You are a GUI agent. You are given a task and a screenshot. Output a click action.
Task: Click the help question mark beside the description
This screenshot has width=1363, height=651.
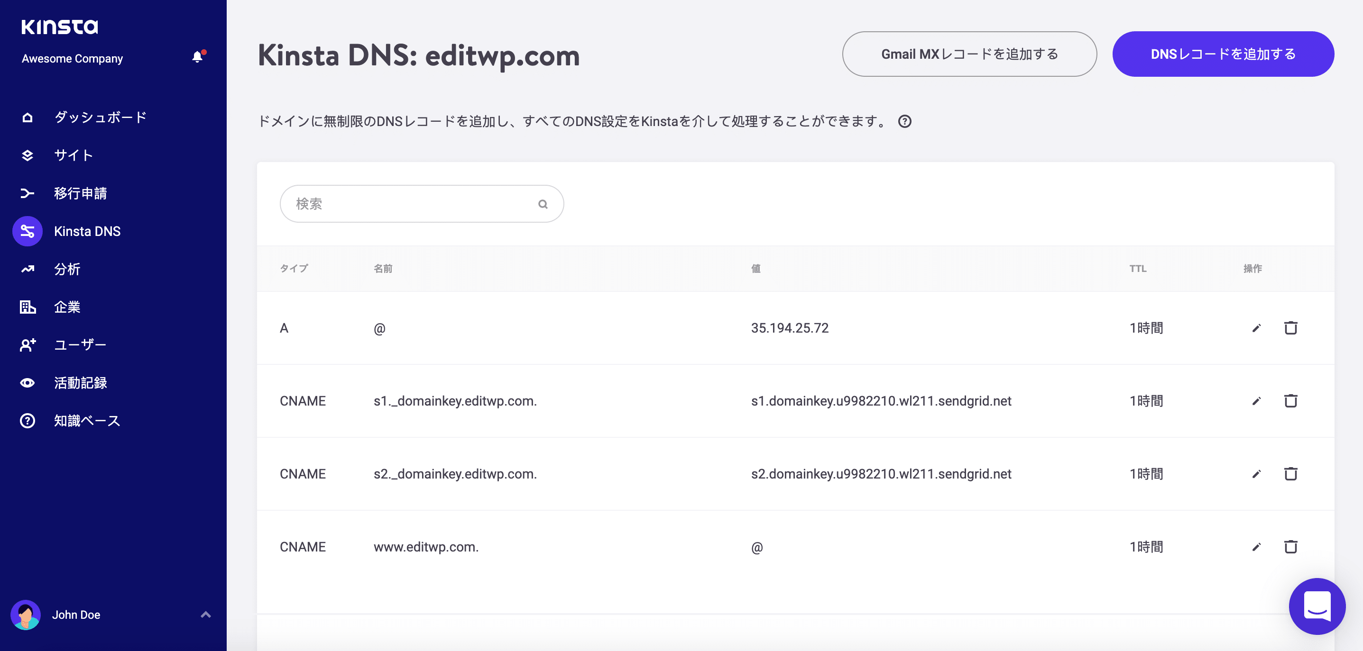point(905,122)
